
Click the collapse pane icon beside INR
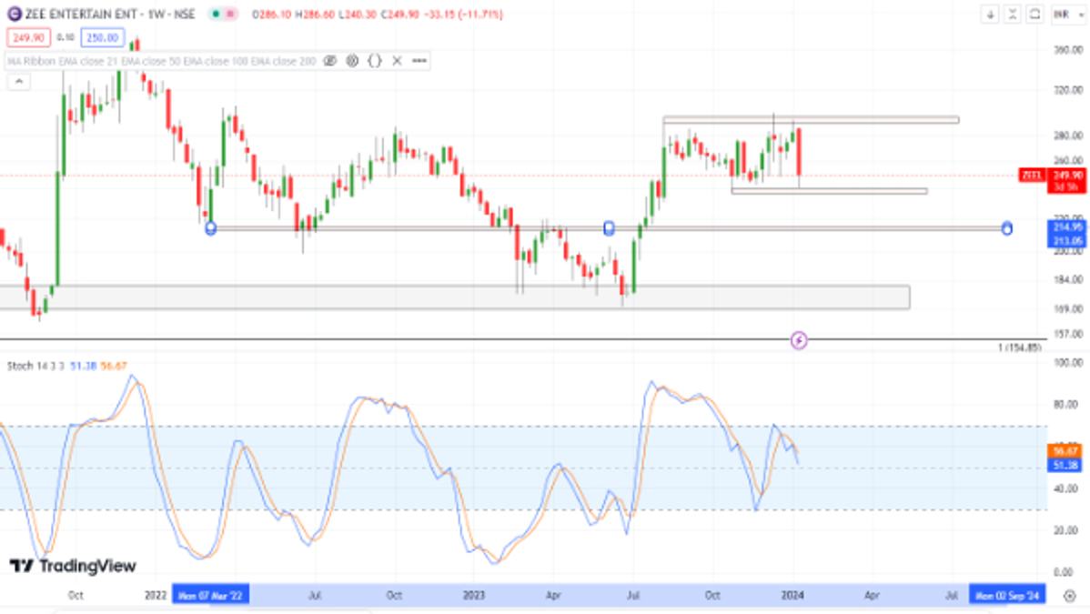[1013, 15]
